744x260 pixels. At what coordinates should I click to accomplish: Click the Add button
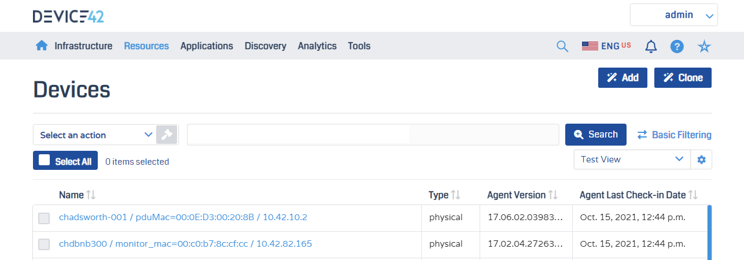(x=623, y=77)
